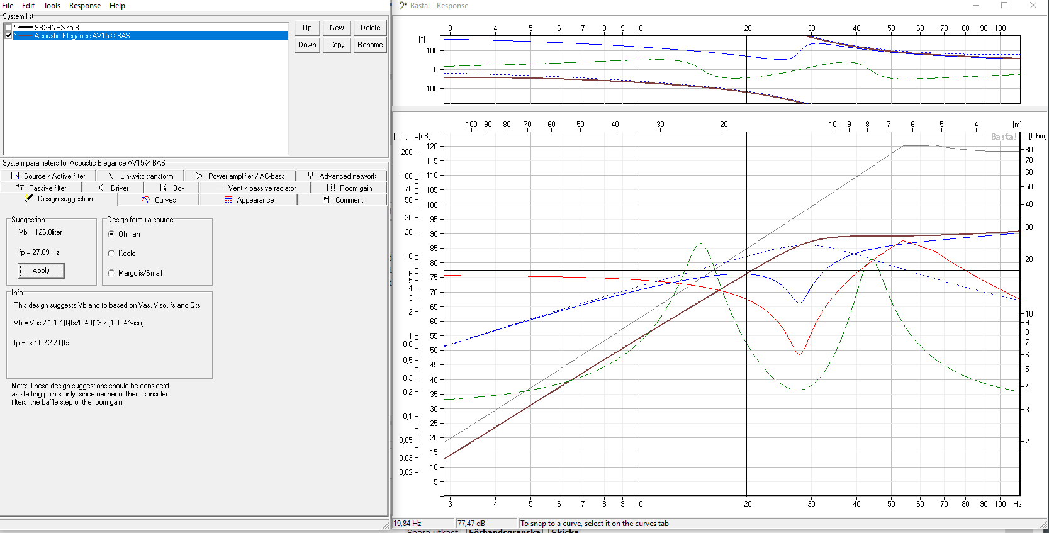Close the Basta! Response window
The width and height of the screenshot is (1049, 533).
click(x=1033, y=6)
